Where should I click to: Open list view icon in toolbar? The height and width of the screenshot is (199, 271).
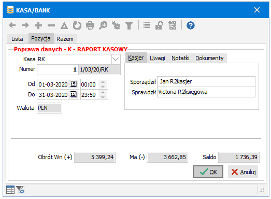point(147,25)
